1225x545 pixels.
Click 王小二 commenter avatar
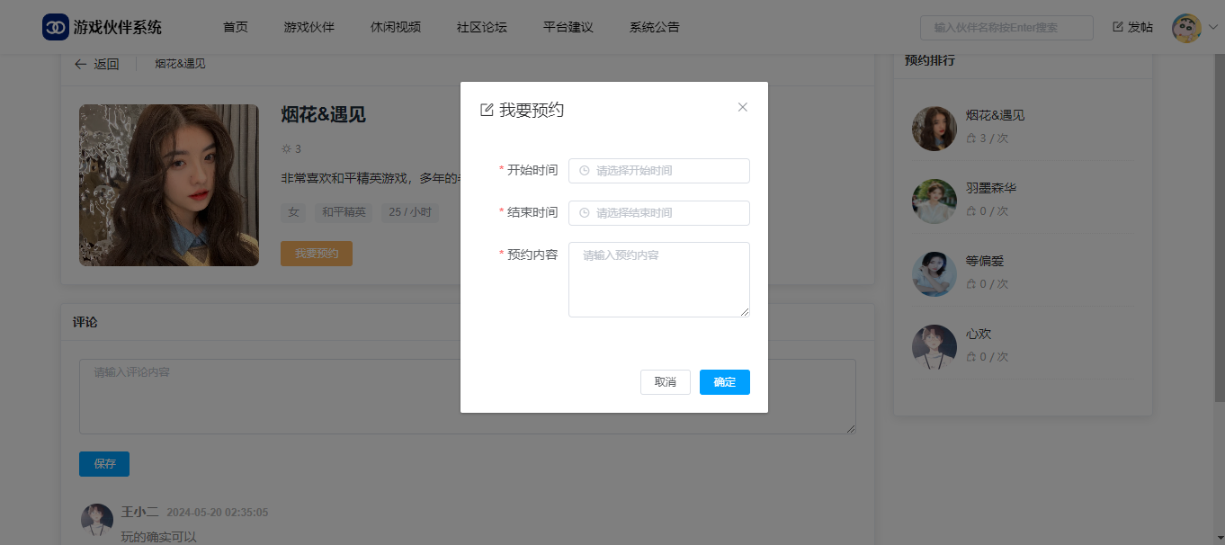97,520
